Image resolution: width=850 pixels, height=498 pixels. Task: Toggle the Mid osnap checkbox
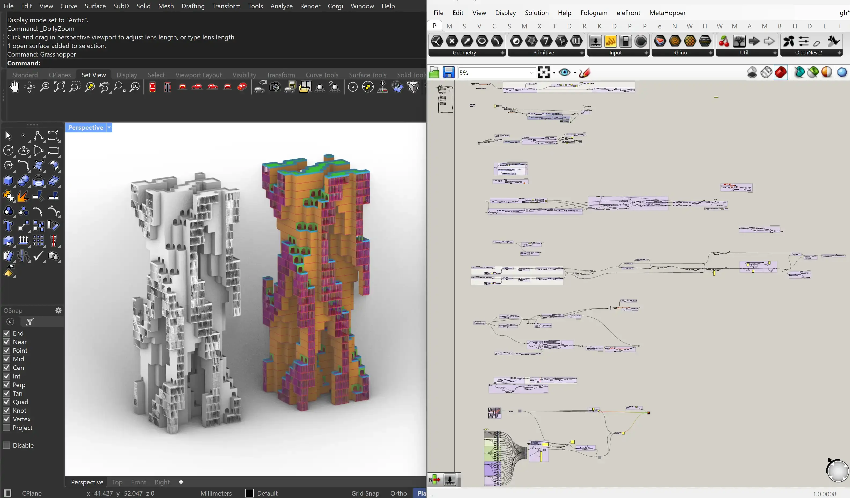pos(6,359)
